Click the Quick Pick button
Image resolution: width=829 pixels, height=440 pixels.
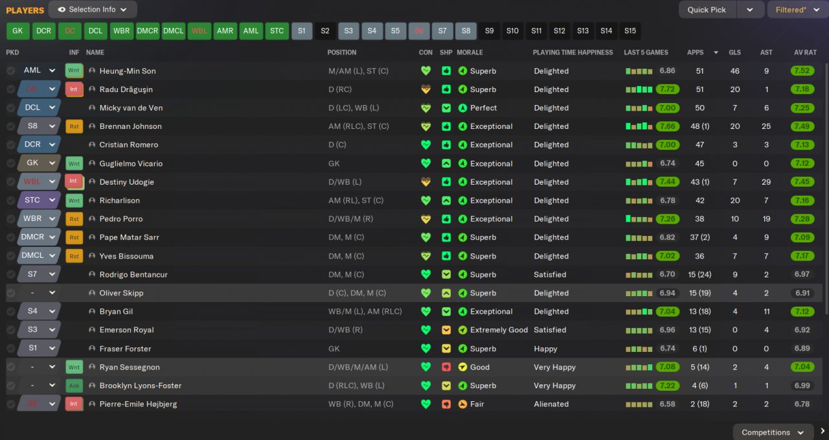pos(707,10)
